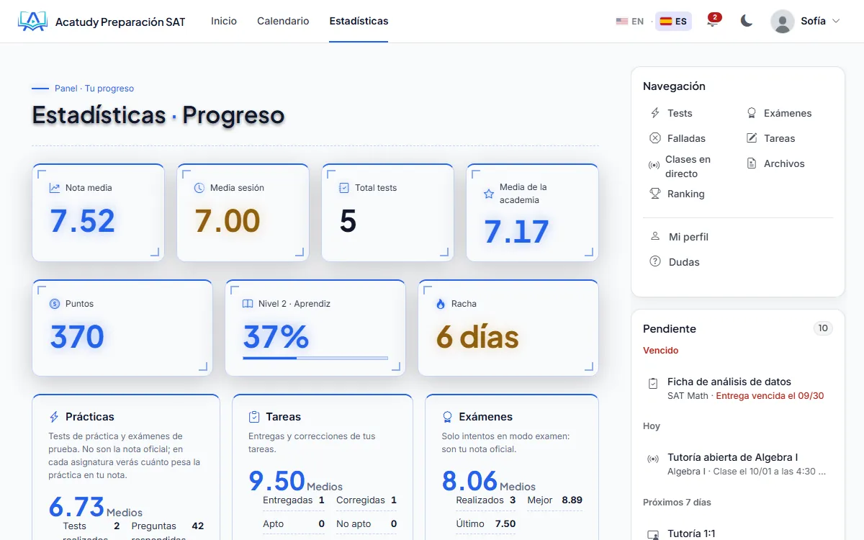Click Acatudy Preparación SAT title

pyautogui.click(x=120, y=22)
